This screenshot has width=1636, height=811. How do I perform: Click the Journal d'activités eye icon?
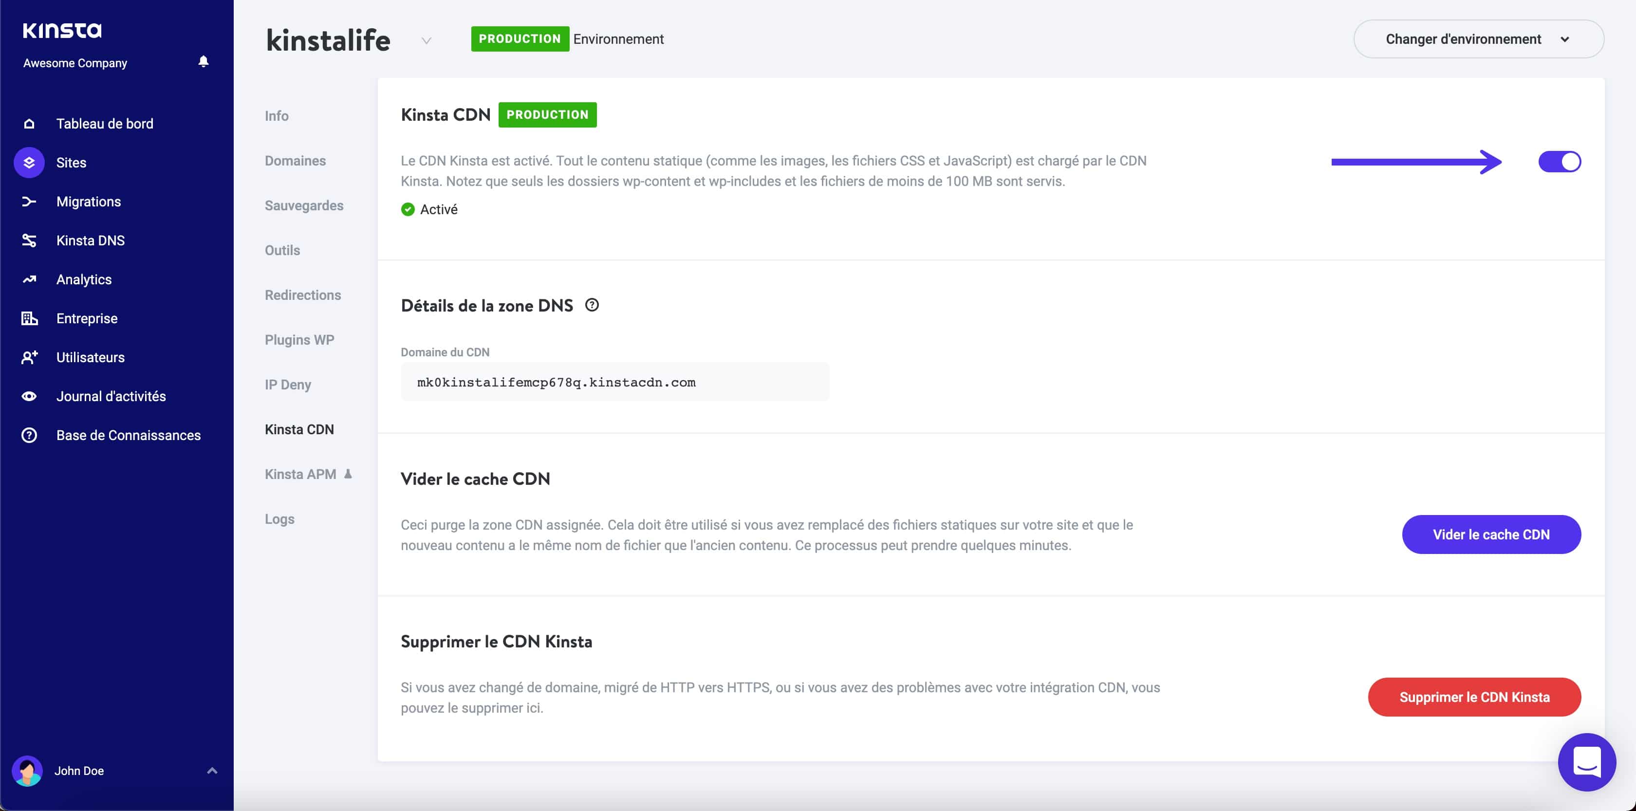pyautogui.click(x=29, y=396)
